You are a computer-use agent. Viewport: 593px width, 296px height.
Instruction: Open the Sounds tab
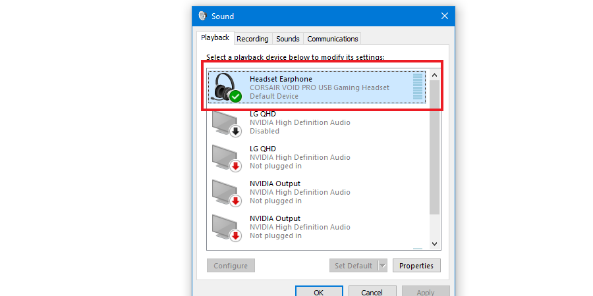pos(288,39)
